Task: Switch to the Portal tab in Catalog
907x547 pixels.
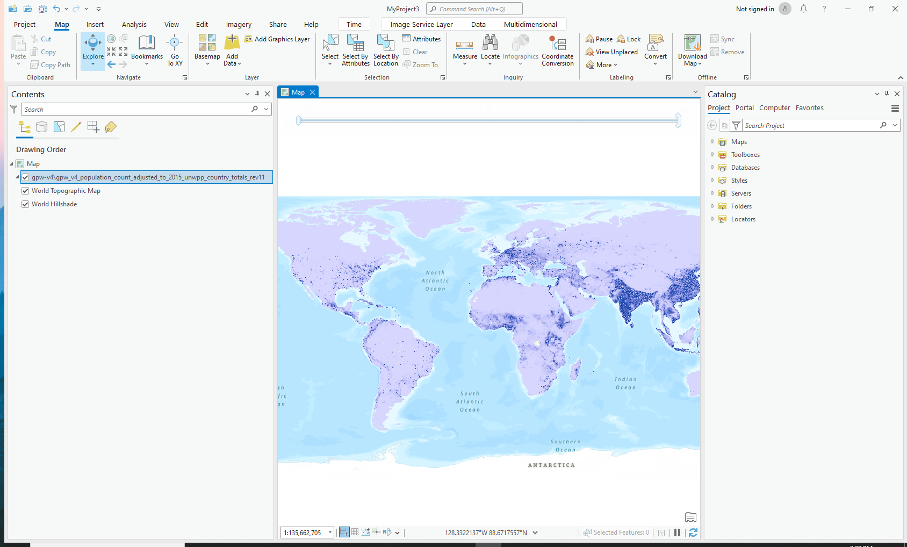Action: click(x=744, y=108)
